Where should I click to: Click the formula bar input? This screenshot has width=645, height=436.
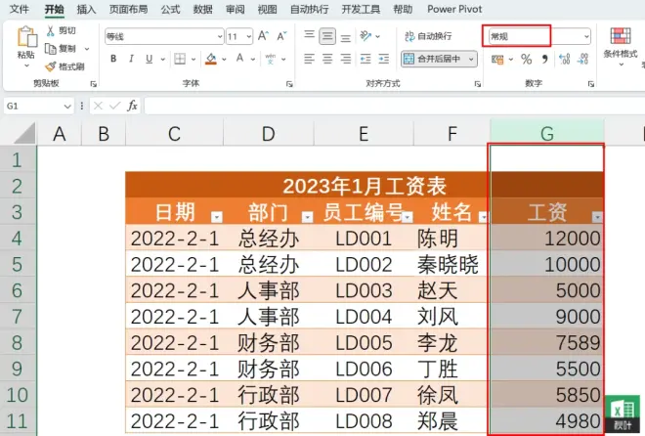[x=394, y=107]
